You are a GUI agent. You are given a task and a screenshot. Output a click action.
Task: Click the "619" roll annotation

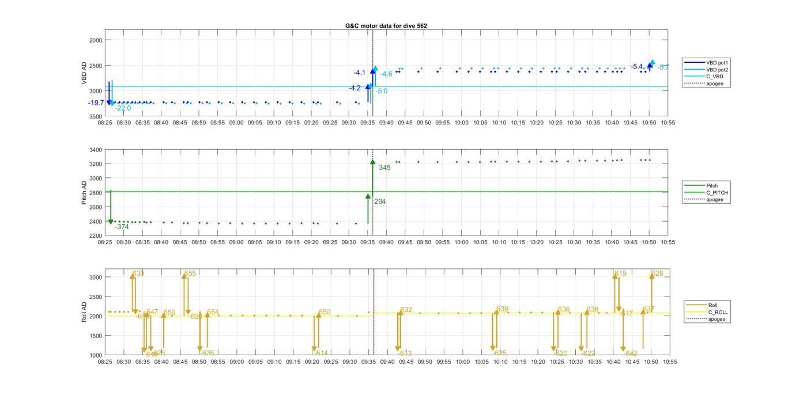(620, 273)
